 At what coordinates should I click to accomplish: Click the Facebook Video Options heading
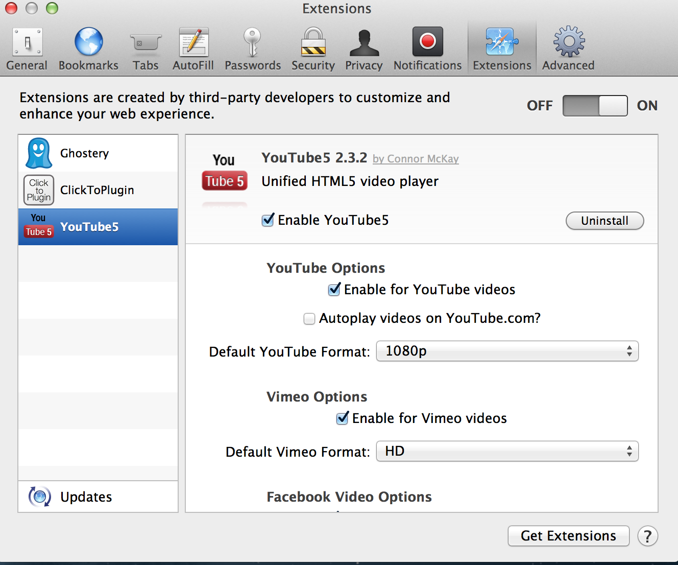coord(349,497)
